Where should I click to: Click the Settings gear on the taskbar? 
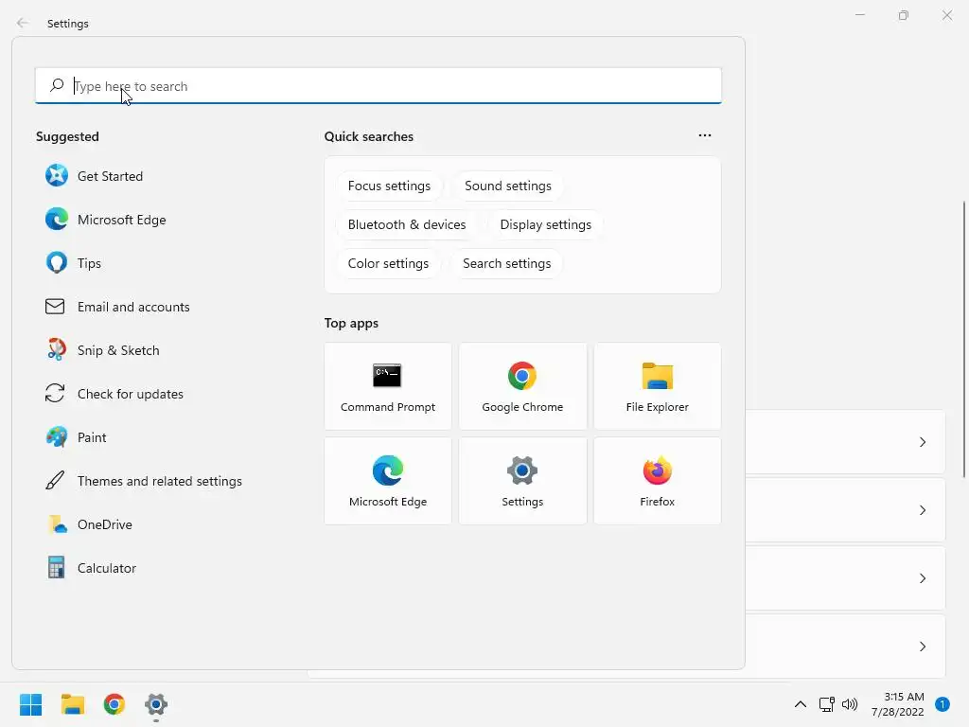pos(156,704)
